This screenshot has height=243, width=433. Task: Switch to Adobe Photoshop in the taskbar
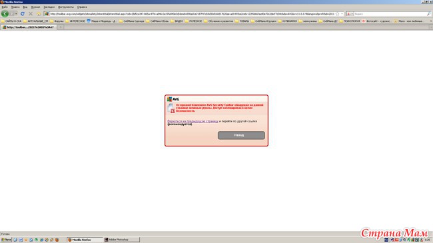point(121,240)
